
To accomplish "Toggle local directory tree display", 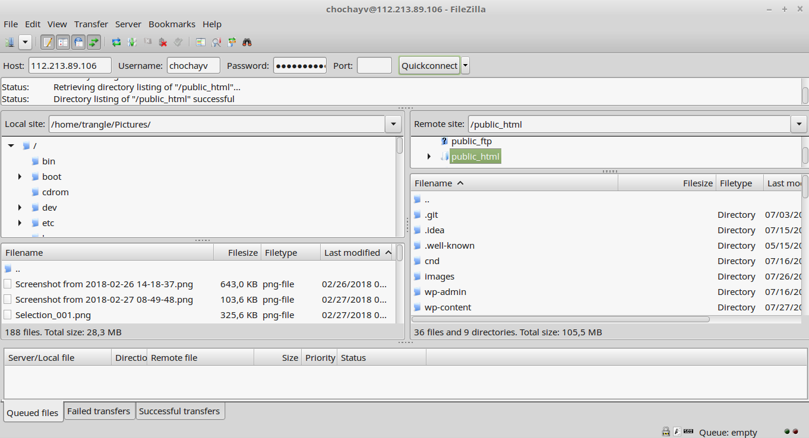I will [63, 42].
